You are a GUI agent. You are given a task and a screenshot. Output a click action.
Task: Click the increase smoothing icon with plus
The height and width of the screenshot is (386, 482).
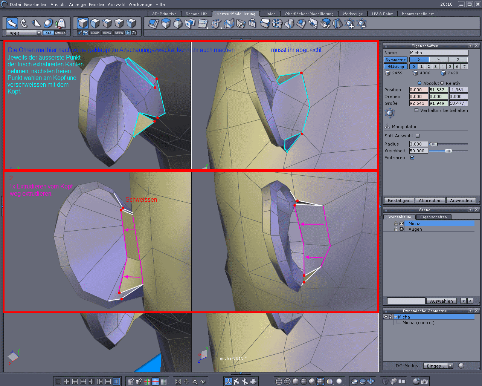[350, 24]
